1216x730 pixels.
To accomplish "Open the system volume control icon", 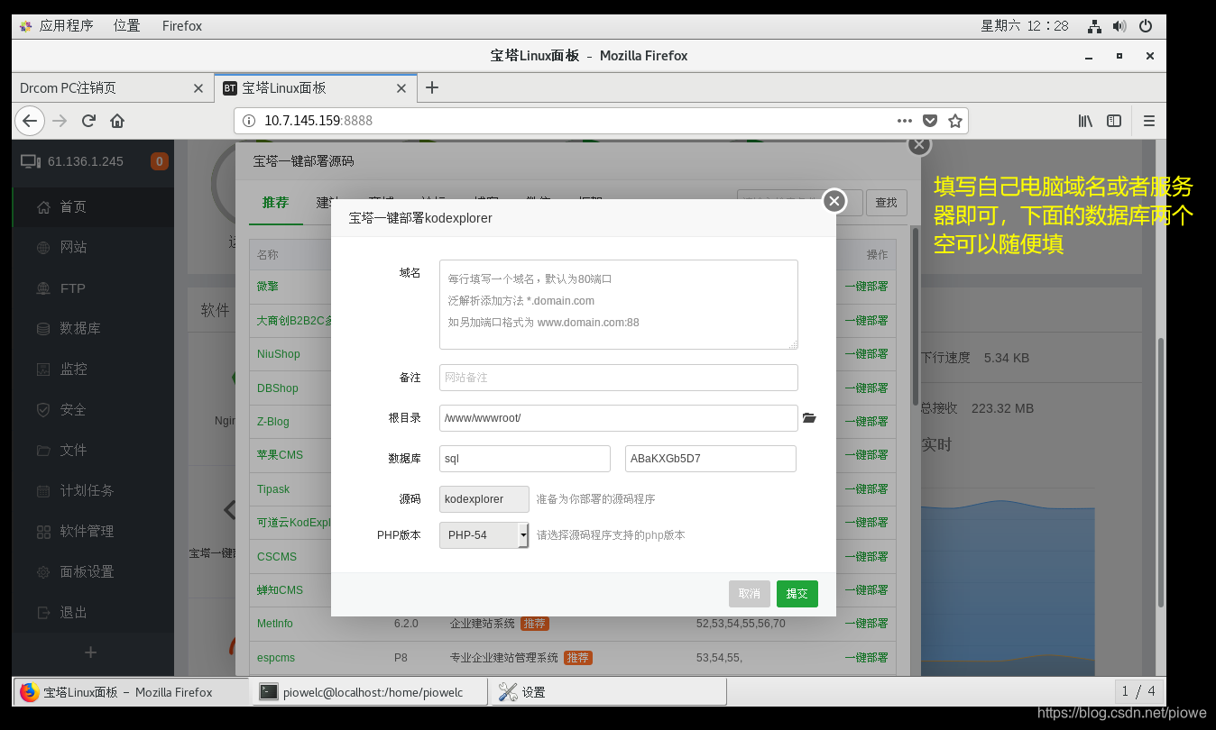I will 1119,26.
